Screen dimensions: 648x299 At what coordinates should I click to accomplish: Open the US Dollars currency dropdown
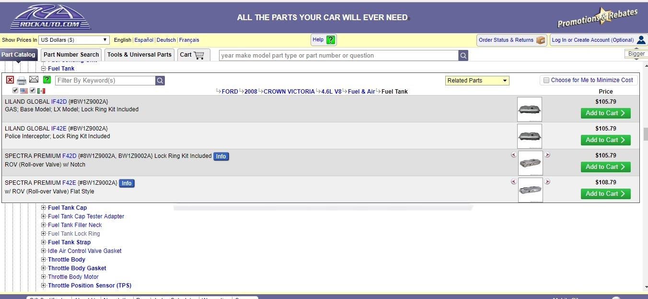pos(74,40)
